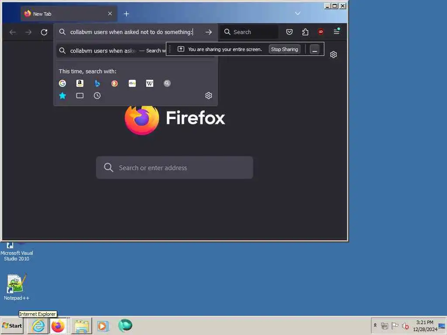Pick the gray magnifier search engine icon

pyautogui.click(x=167, y=83)
